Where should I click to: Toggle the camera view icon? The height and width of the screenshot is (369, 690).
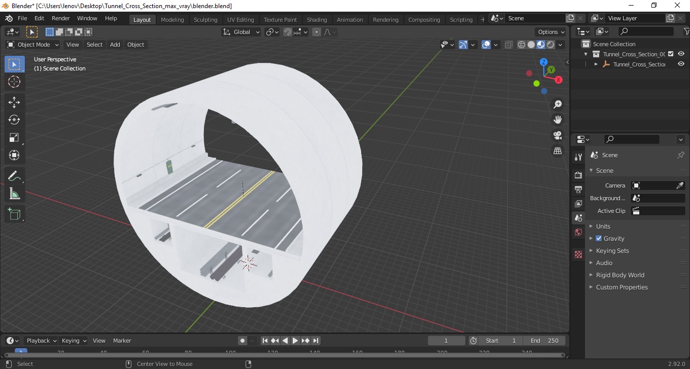click(558, 135)
